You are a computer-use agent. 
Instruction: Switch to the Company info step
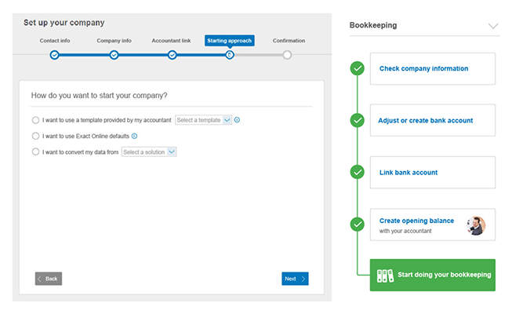point(114,54)
